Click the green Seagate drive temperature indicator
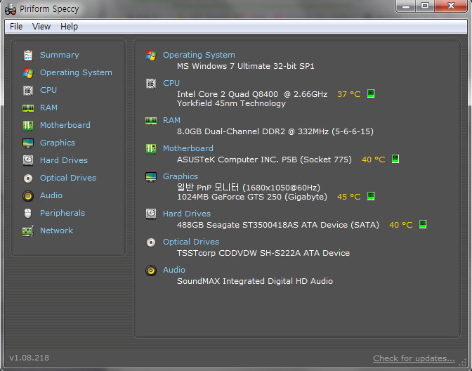Viewport: 472px width, 371px height. (423, 224)
